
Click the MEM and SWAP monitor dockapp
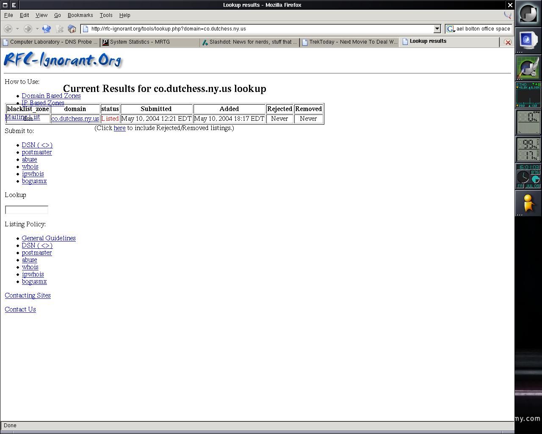pos(528,149)
